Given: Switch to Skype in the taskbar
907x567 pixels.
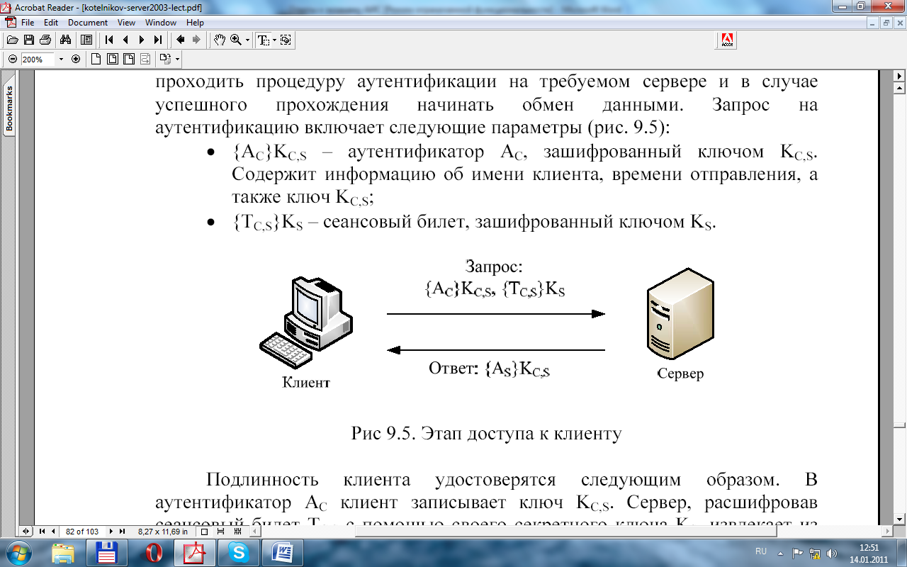Looking at the screenshot, I should pyautogui.click(x=239, y=553).
